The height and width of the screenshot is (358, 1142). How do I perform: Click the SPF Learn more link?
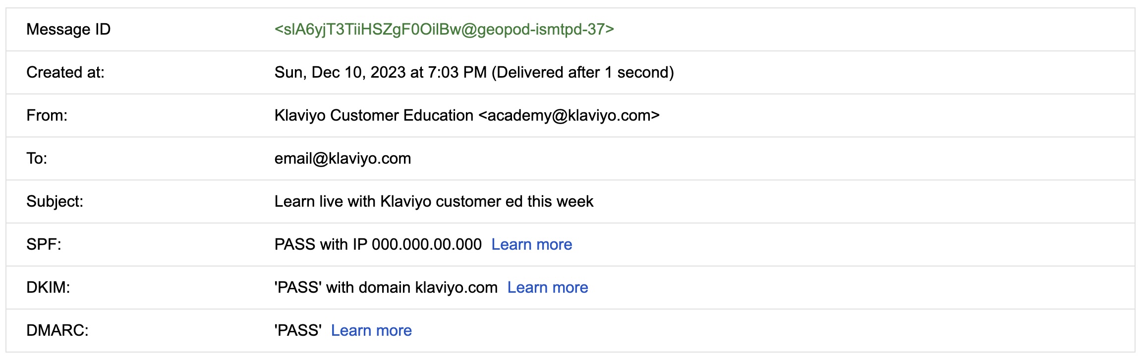click(531, 244)
